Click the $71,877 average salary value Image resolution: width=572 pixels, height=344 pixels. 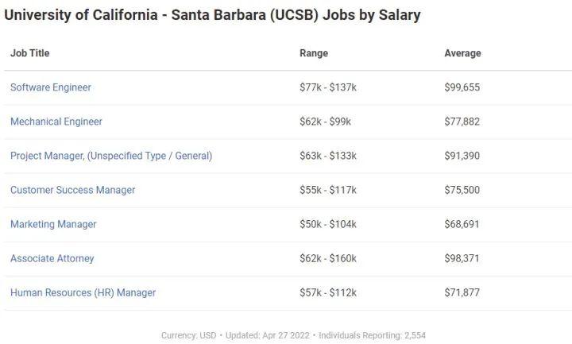tap(462, 292)
